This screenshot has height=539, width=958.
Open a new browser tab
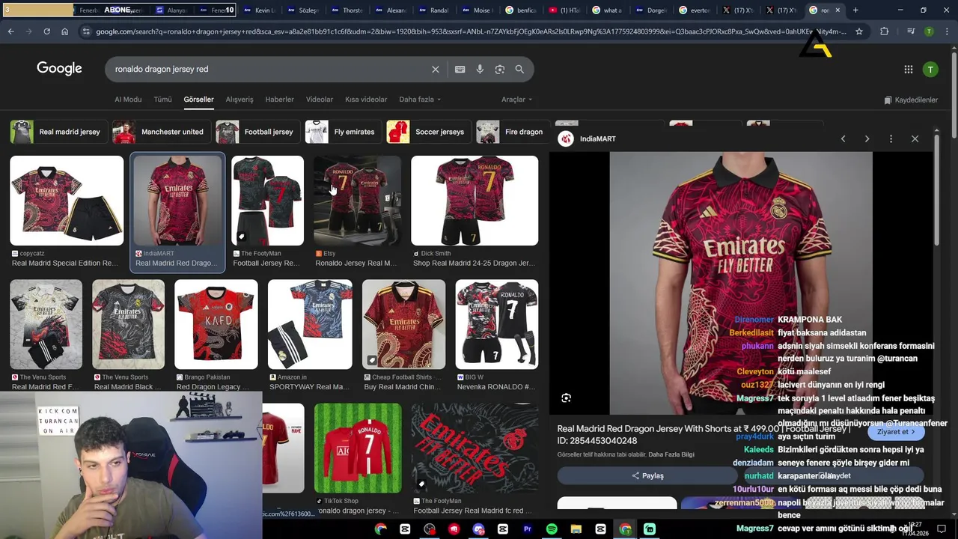point(855,10)
